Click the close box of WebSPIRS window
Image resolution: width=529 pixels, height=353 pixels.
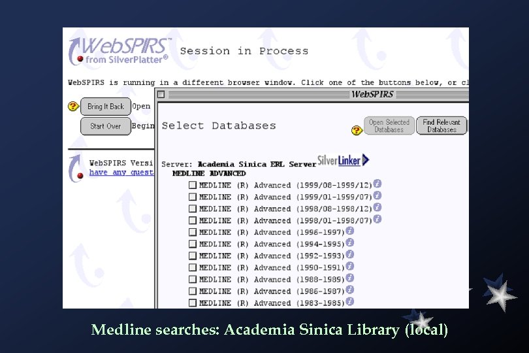(x=161, y=95)
